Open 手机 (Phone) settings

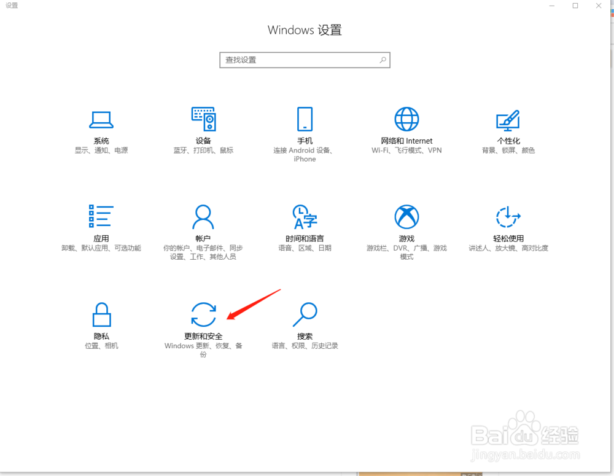click(x=305, y=130)
